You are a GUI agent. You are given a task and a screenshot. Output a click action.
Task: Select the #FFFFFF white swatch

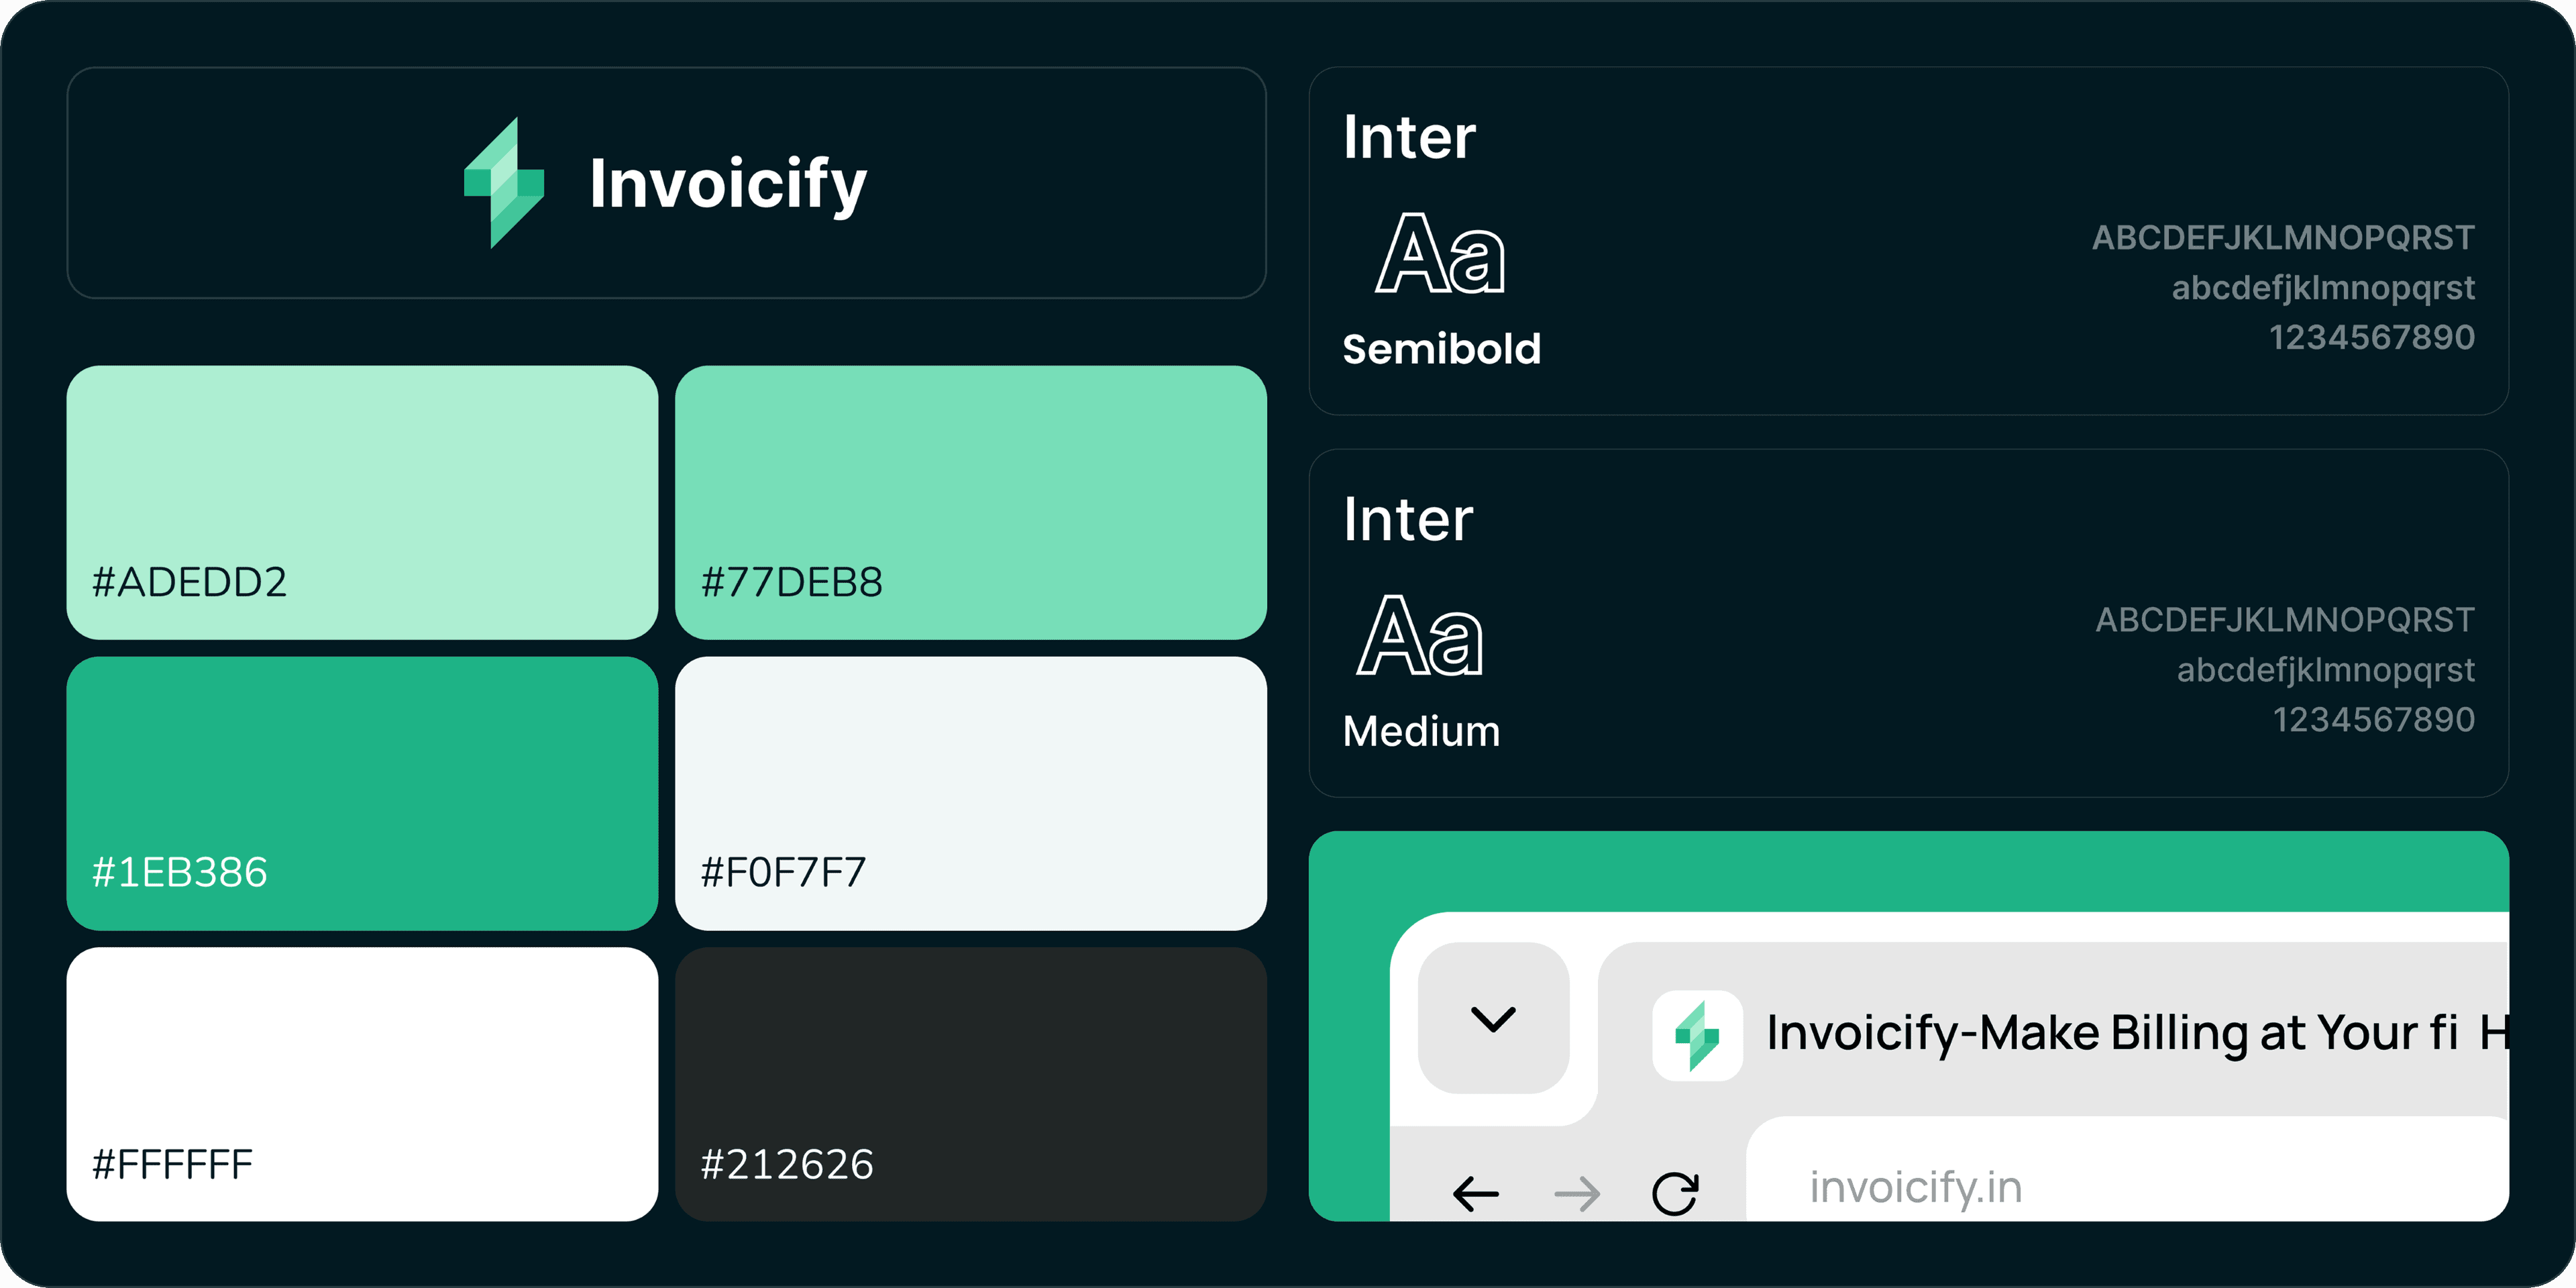362,1083
